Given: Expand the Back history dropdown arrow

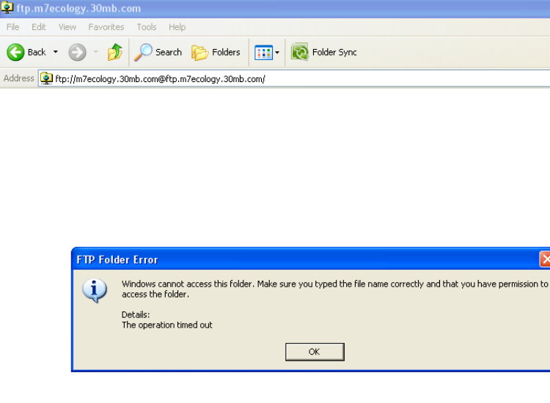Looking at the screenshot, I should [55, 52].
